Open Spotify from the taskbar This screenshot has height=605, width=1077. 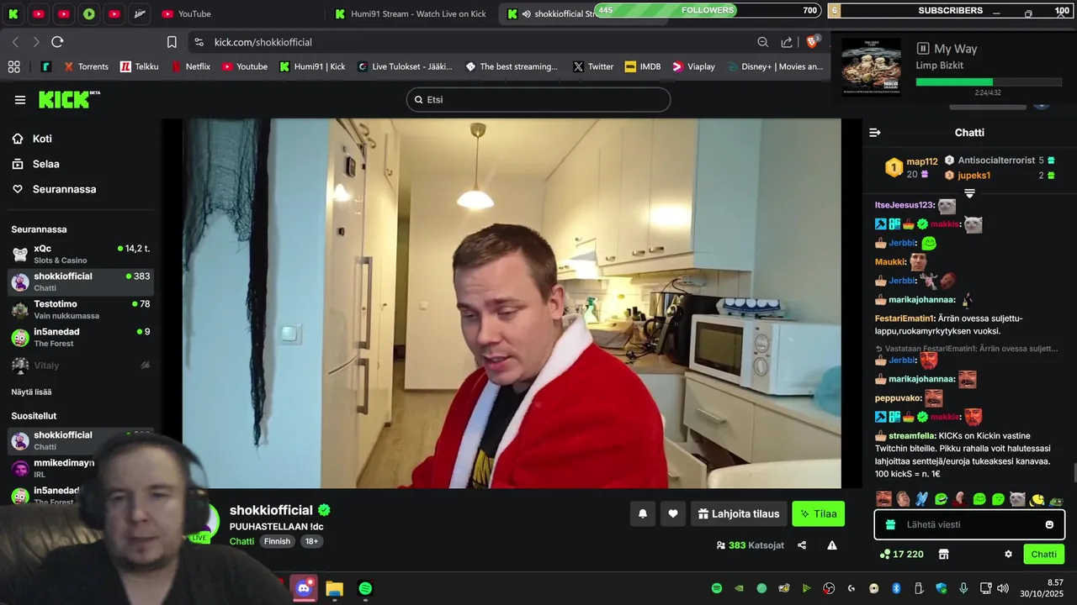pyautogui.click(x=365, y=588)
